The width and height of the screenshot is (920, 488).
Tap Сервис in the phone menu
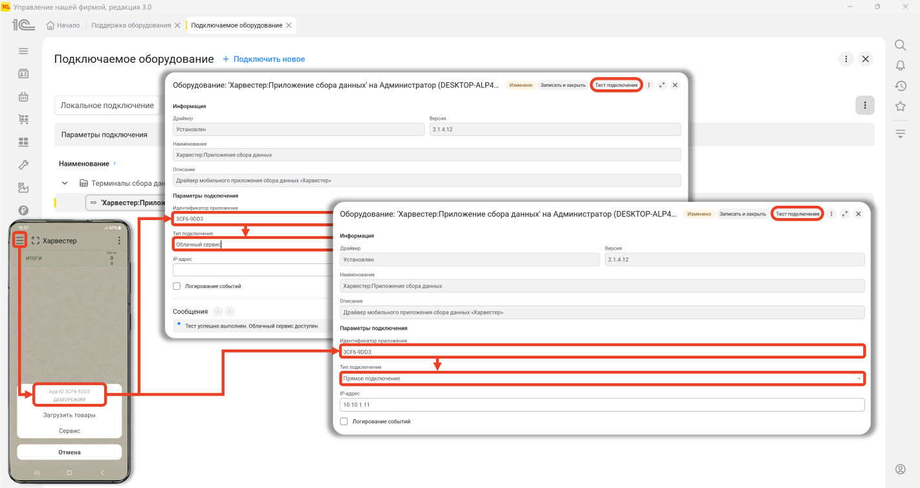69,430
